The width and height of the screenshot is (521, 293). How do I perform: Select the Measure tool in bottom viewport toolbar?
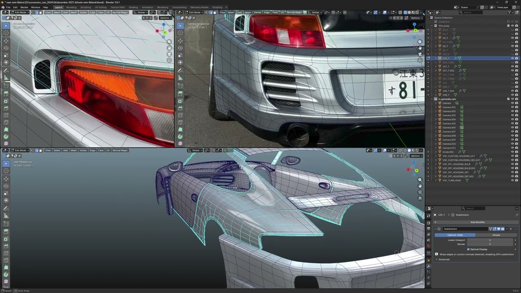pos(6,216)
